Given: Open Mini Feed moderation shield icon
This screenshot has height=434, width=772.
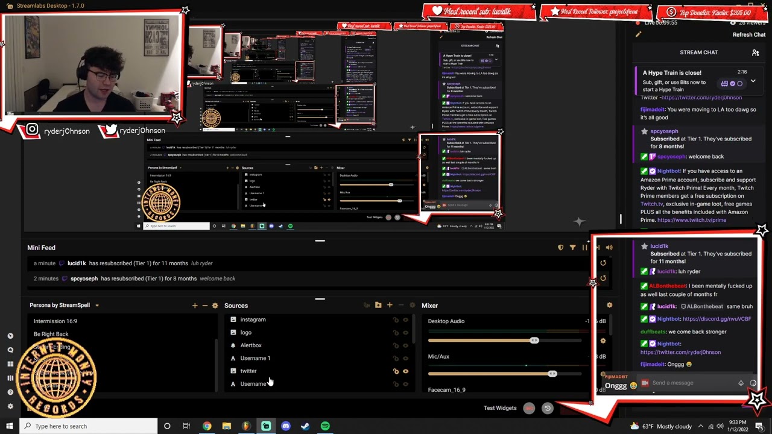Looking at the screenshot, I should 560,248.
